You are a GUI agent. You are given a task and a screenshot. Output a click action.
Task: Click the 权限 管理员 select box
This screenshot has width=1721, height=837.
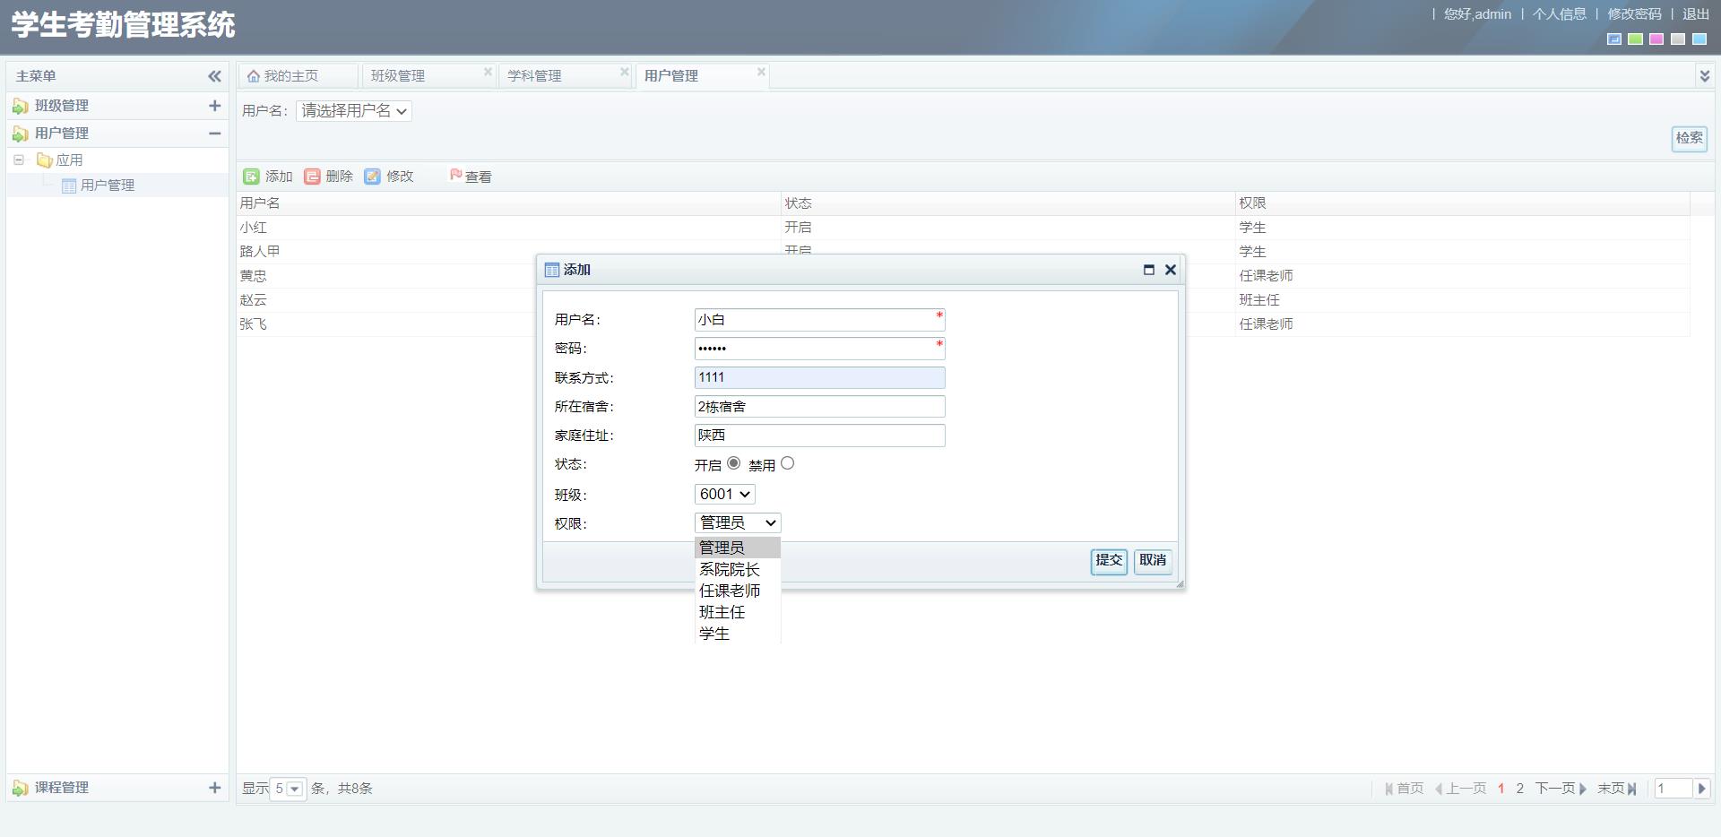738,523
